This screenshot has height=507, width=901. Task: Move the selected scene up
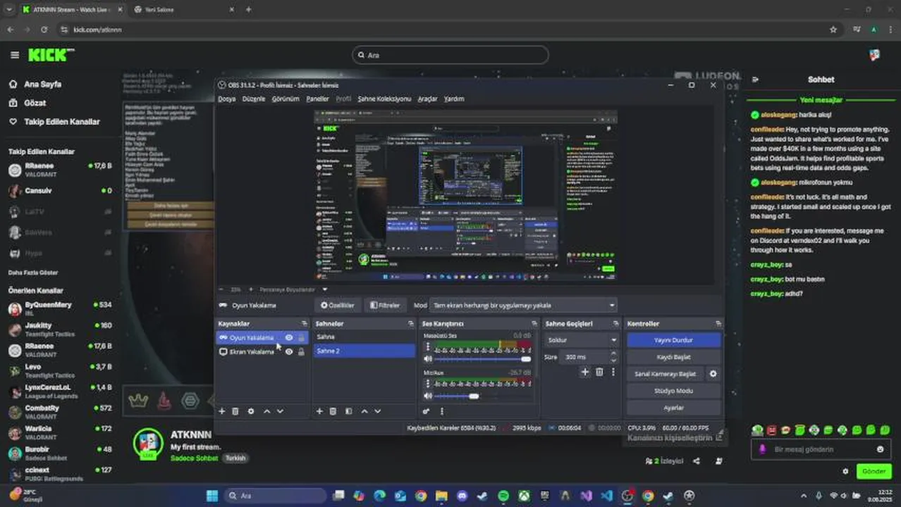364,411
